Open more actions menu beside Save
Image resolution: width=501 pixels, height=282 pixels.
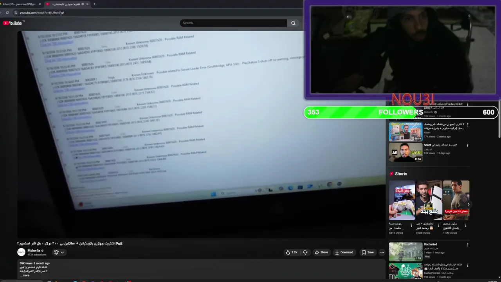(x=382, y=252)
